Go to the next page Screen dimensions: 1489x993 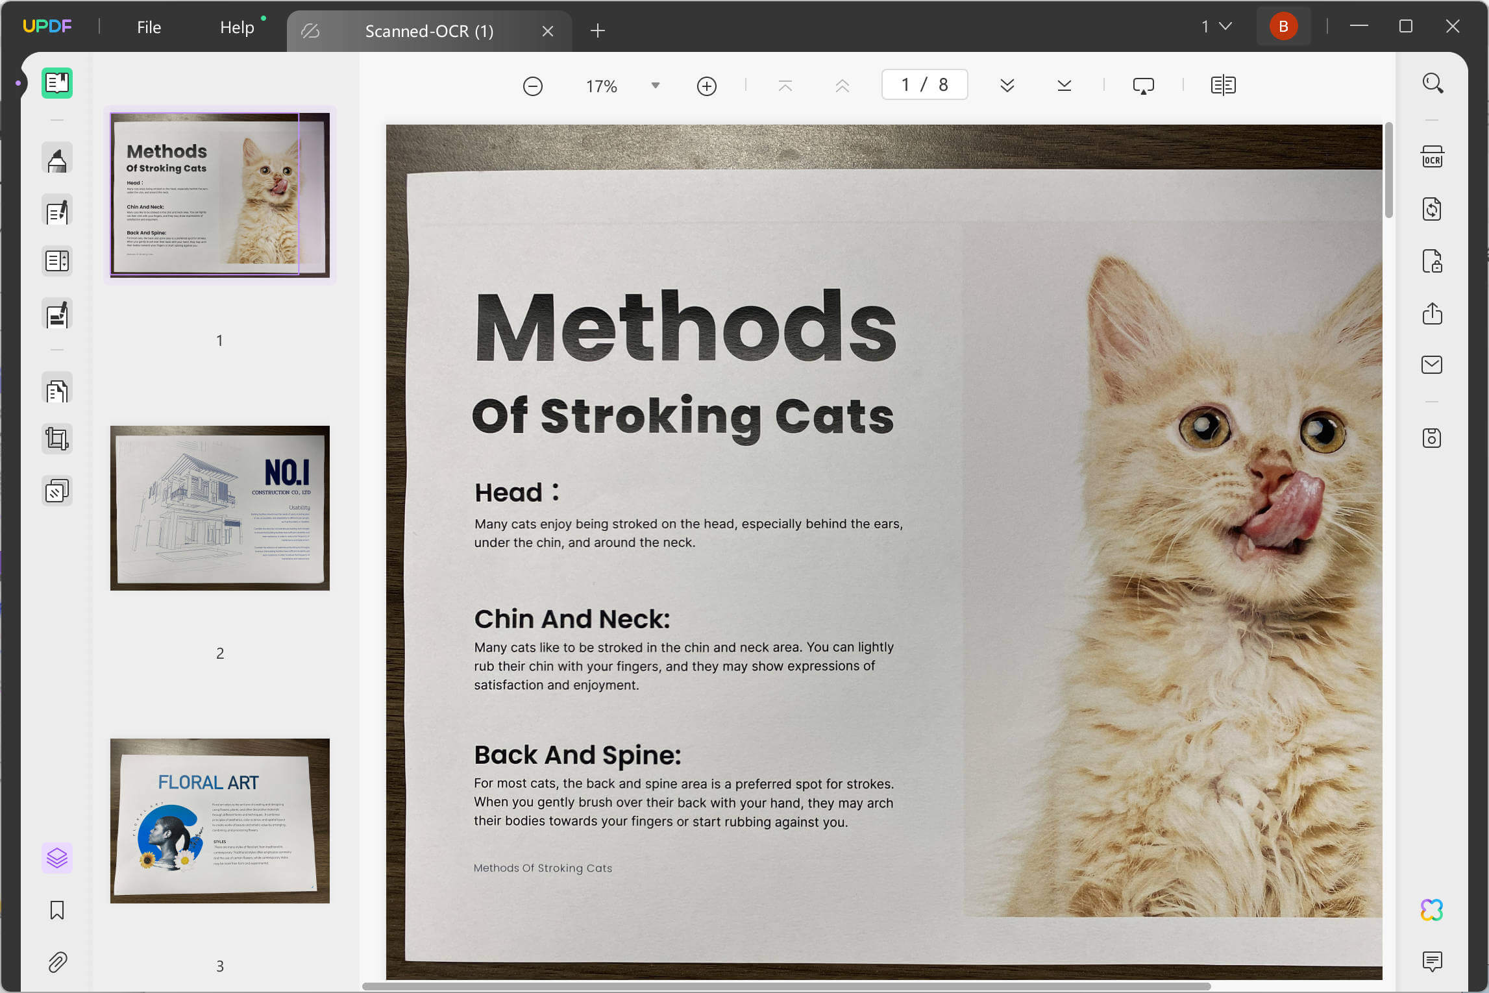(x=1007, y=86)
